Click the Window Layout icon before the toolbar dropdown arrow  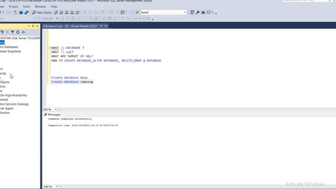(209, 13)
